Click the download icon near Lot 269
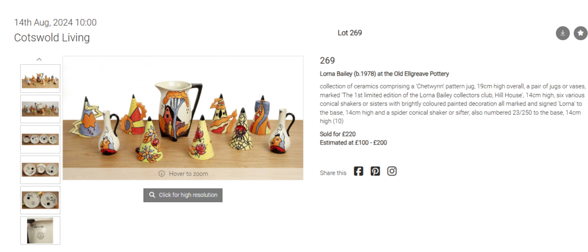 pos(563,33)
